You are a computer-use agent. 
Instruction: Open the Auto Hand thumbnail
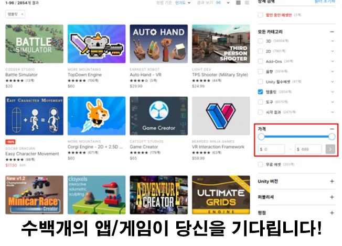(159, 44)
